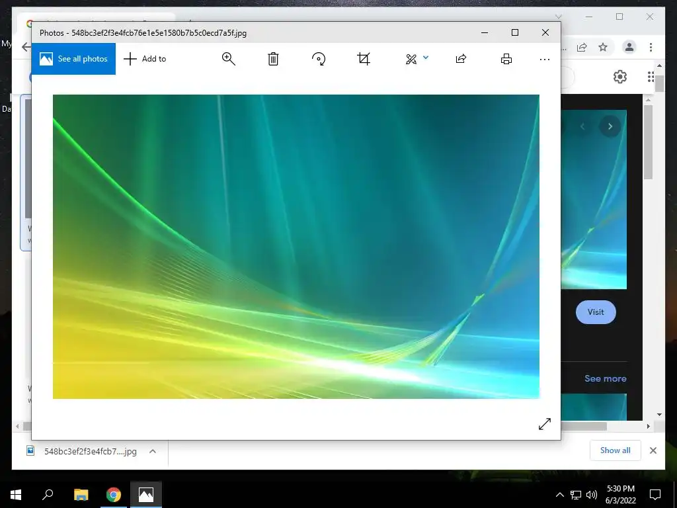Print the photo using printer icon

(x=506, y=59)
